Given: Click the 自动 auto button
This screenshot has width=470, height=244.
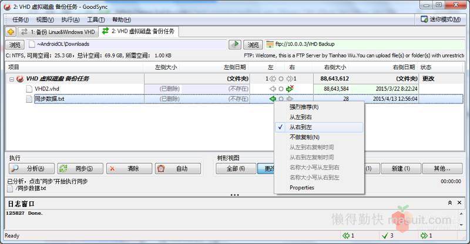Looking at the screenshot, I should click(x=178, y=168).
